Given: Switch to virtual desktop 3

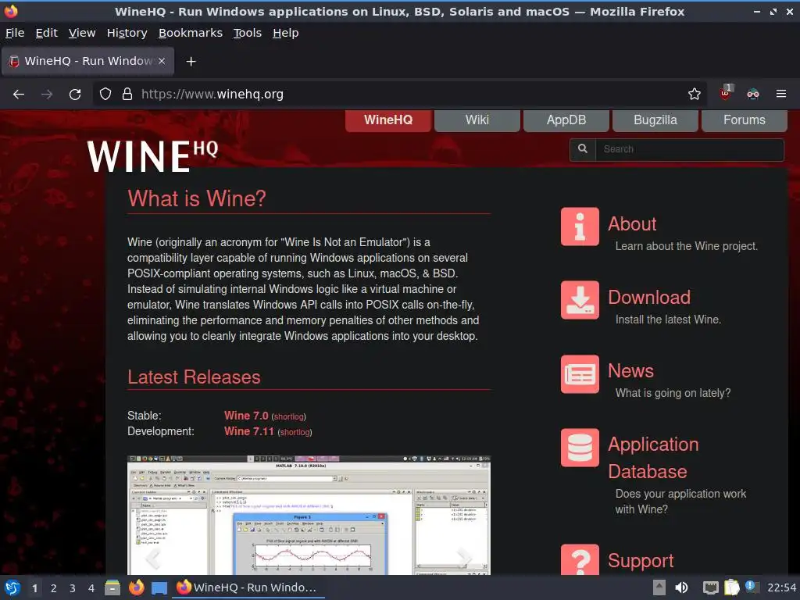Looking at the screenshot, I should [73, 588].
